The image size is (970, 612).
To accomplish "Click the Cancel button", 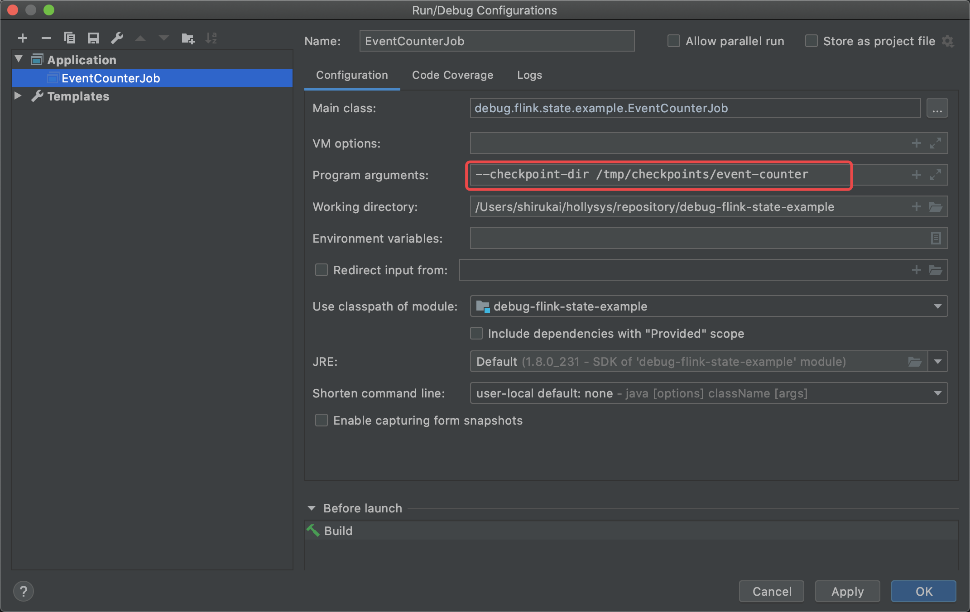I will coord(772,591).
